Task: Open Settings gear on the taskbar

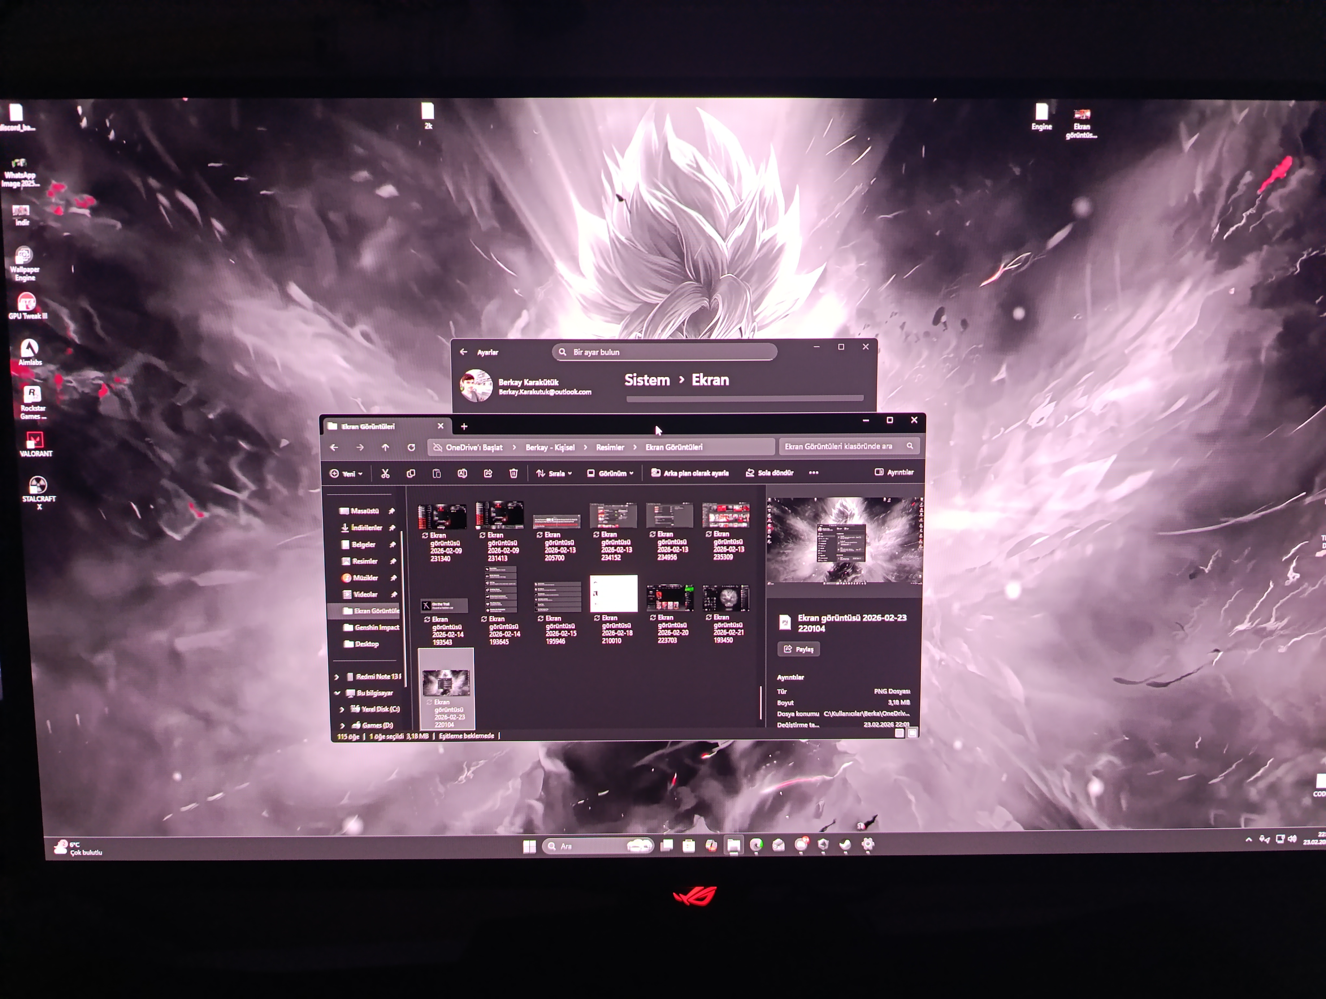Action: [867, 844]
